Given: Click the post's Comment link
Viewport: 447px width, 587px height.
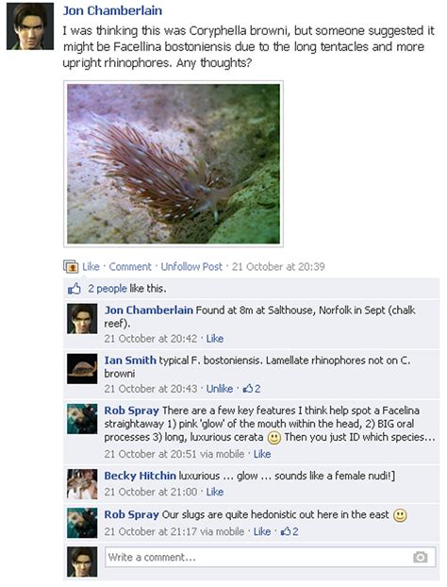Looking at the screenshot, I should [130, 267].
